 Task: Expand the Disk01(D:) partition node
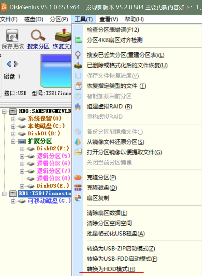tap(13, 134)
